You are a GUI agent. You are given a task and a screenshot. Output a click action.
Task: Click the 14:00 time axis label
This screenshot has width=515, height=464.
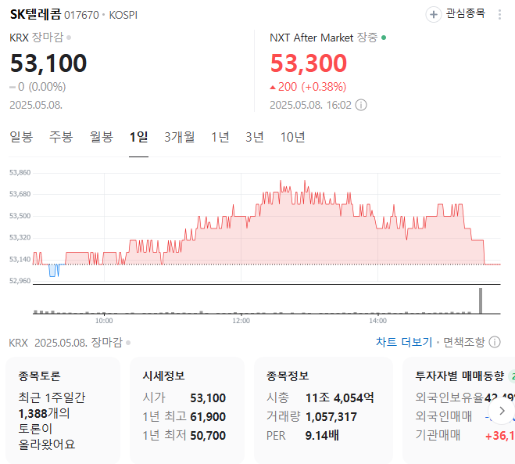[x=377, y=321]
